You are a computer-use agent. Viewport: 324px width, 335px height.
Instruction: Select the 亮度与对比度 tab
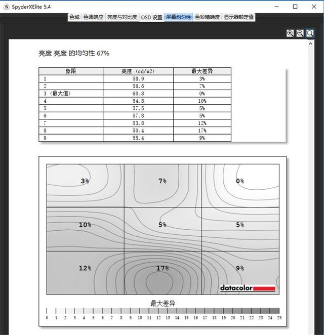pyautogui.click(x=122, y=17)
